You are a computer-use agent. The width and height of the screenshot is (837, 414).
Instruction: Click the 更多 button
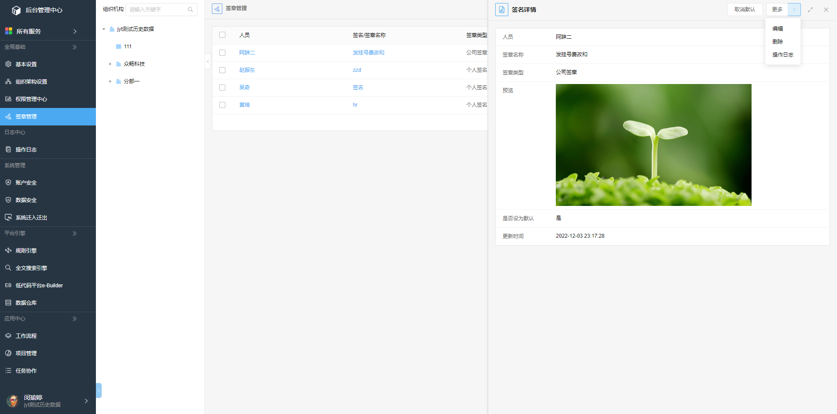click(x=777, y=10)
